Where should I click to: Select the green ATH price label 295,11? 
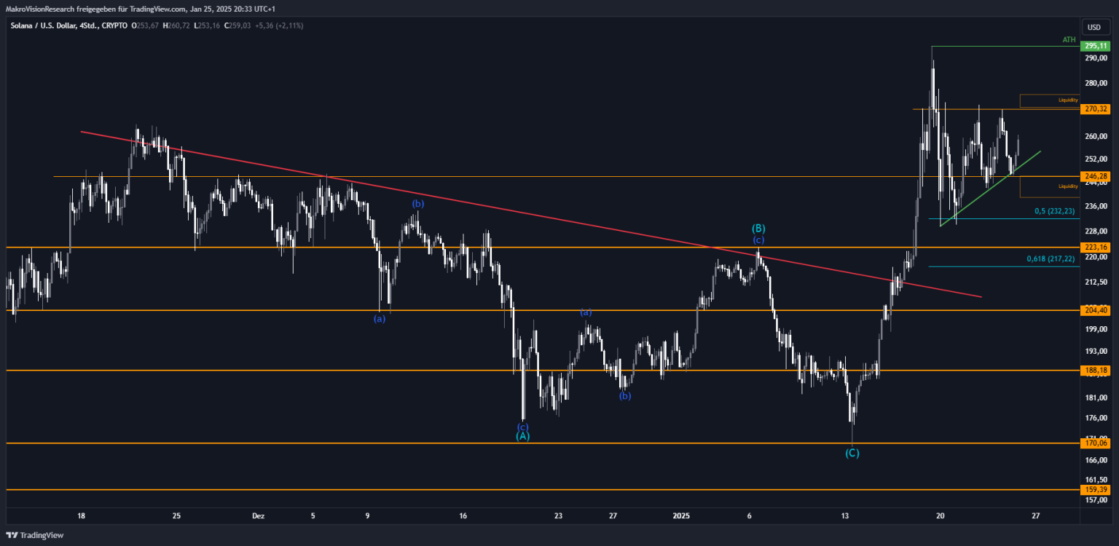[1095, 46]
